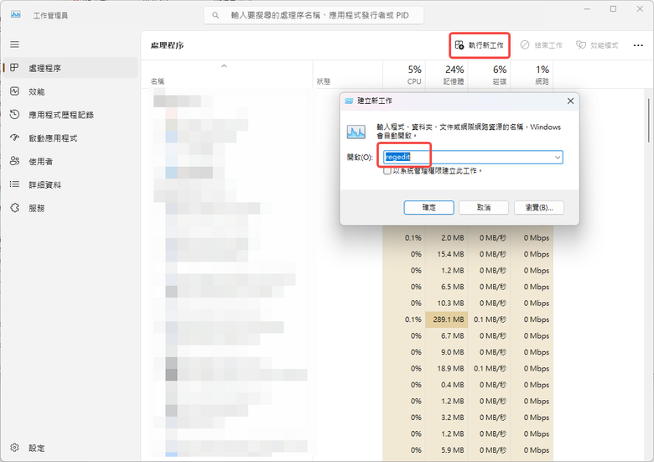Click the services puzzle icon
The width and height of the screenshot is (654, 462).
pyautogui.click(x=14, y=208)
